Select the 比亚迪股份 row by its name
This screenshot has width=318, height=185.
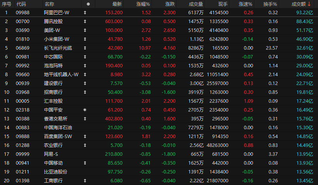coord(56,172)
